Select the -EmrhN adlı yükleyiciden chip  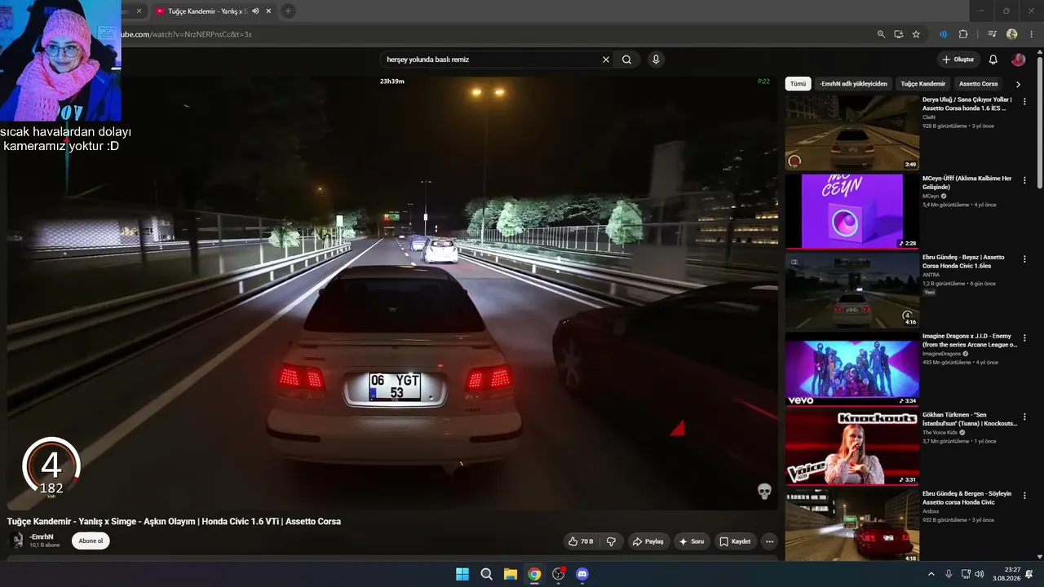click(x=853, y=84)
